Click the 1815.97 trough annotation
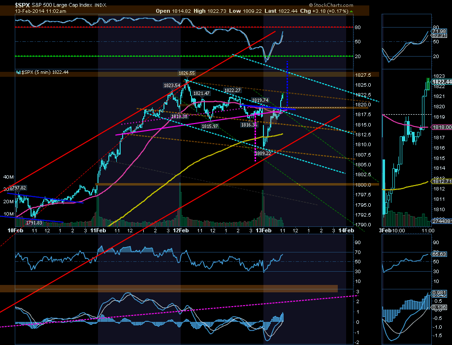 click(x=210, y=126)
